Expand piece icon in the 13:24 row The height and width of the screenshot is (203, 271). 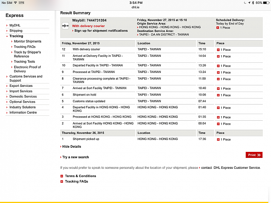[218, 73]
